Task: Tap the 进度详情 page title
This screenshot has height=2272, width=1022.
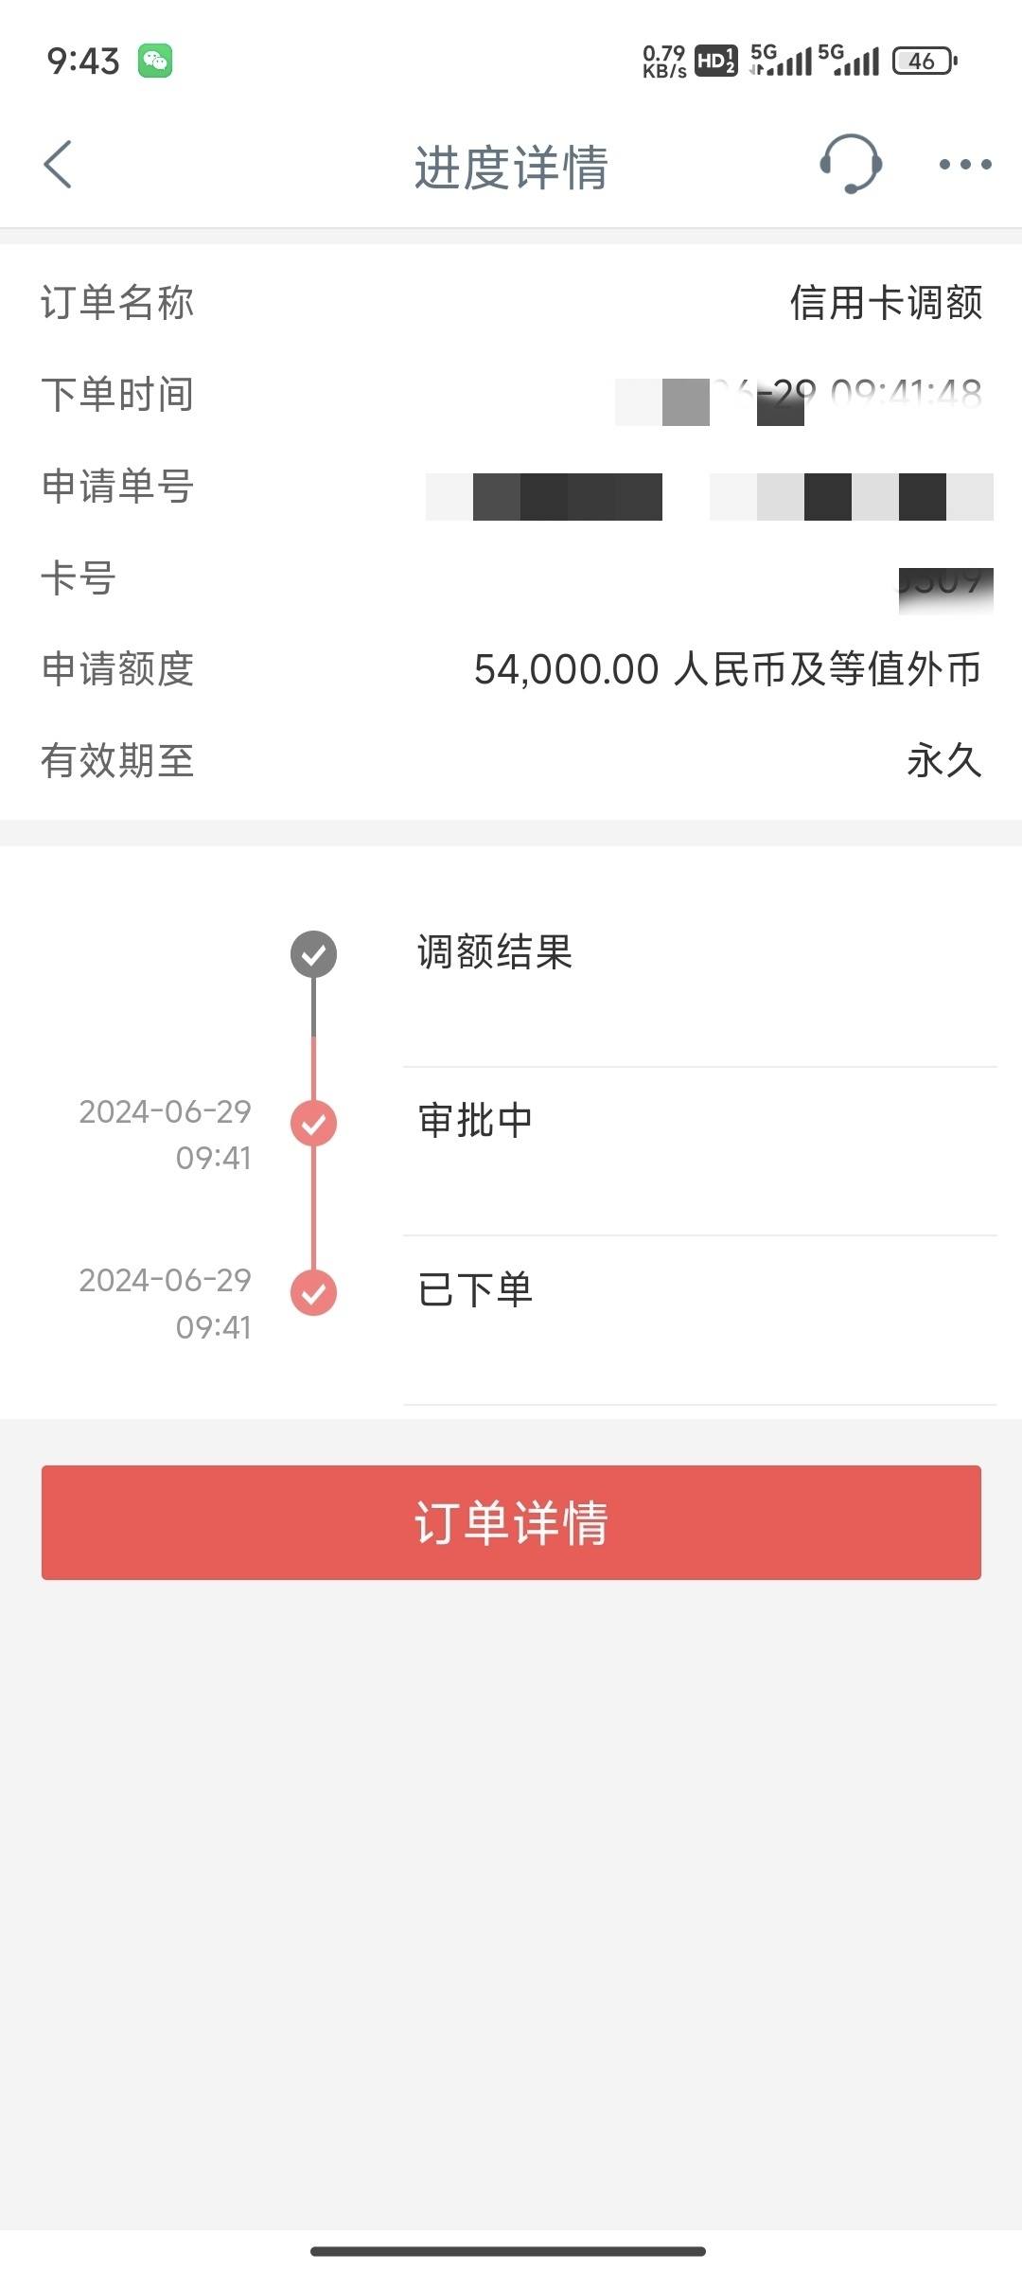Action: point(511,168)
